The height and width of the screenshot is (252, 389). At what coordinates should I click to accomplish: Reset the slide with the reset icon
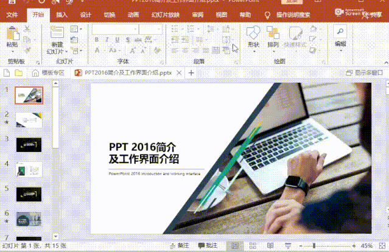(x=74, y=40)
